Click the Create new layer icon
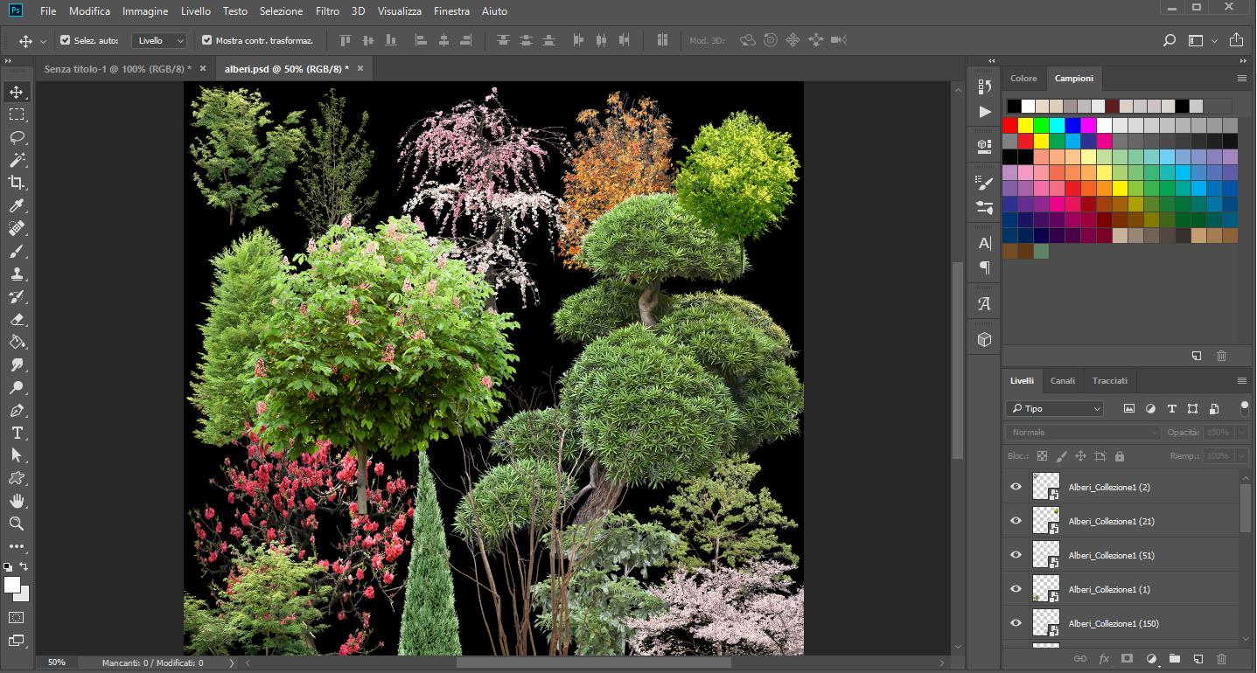The image size is (1257, 673). click(1198, 659)
